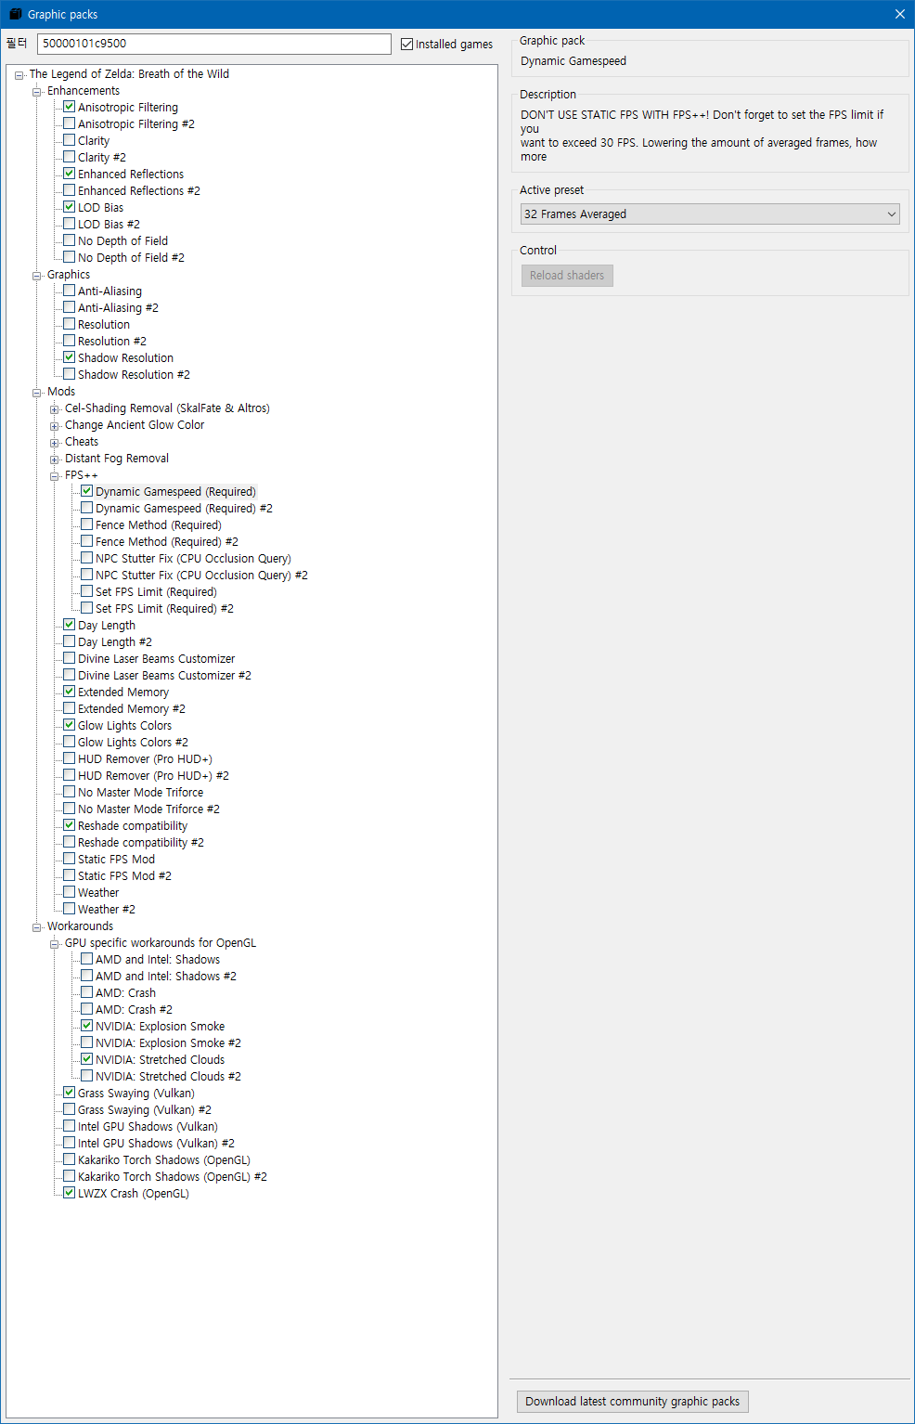Enable HUD Remover (Pro HUD+) checkbox
The height and width of the screenshot is (1424, 915).
(69, 758)
